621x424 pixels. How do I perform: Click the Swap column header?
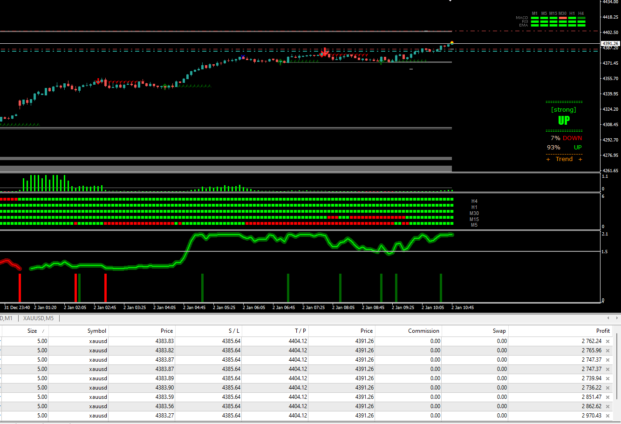[499, 331]
